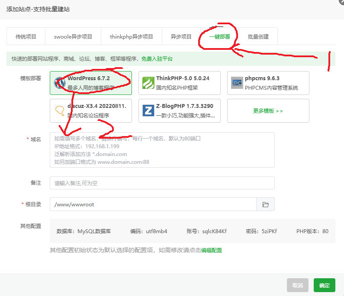Click the ThinkPHP-5.0 logo icon

click(x=148, y=83)
